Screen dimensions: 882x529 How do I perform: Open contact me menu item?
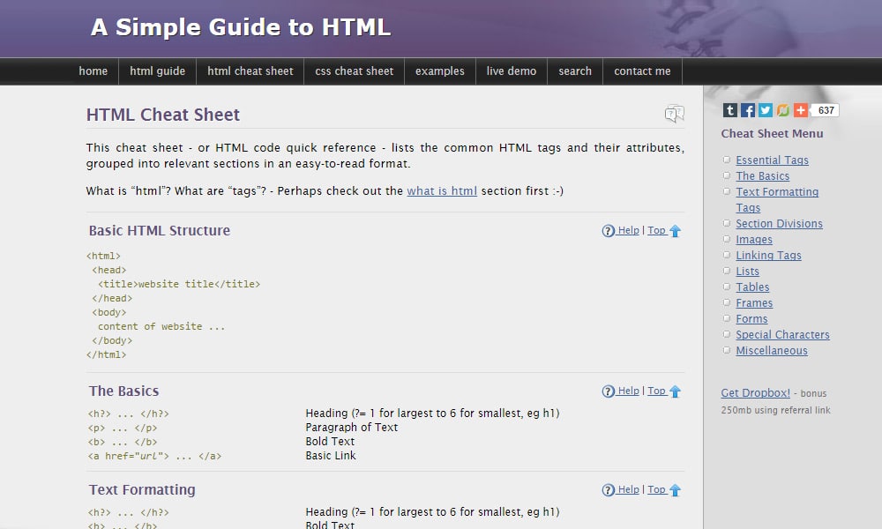(x=642, y=71)
